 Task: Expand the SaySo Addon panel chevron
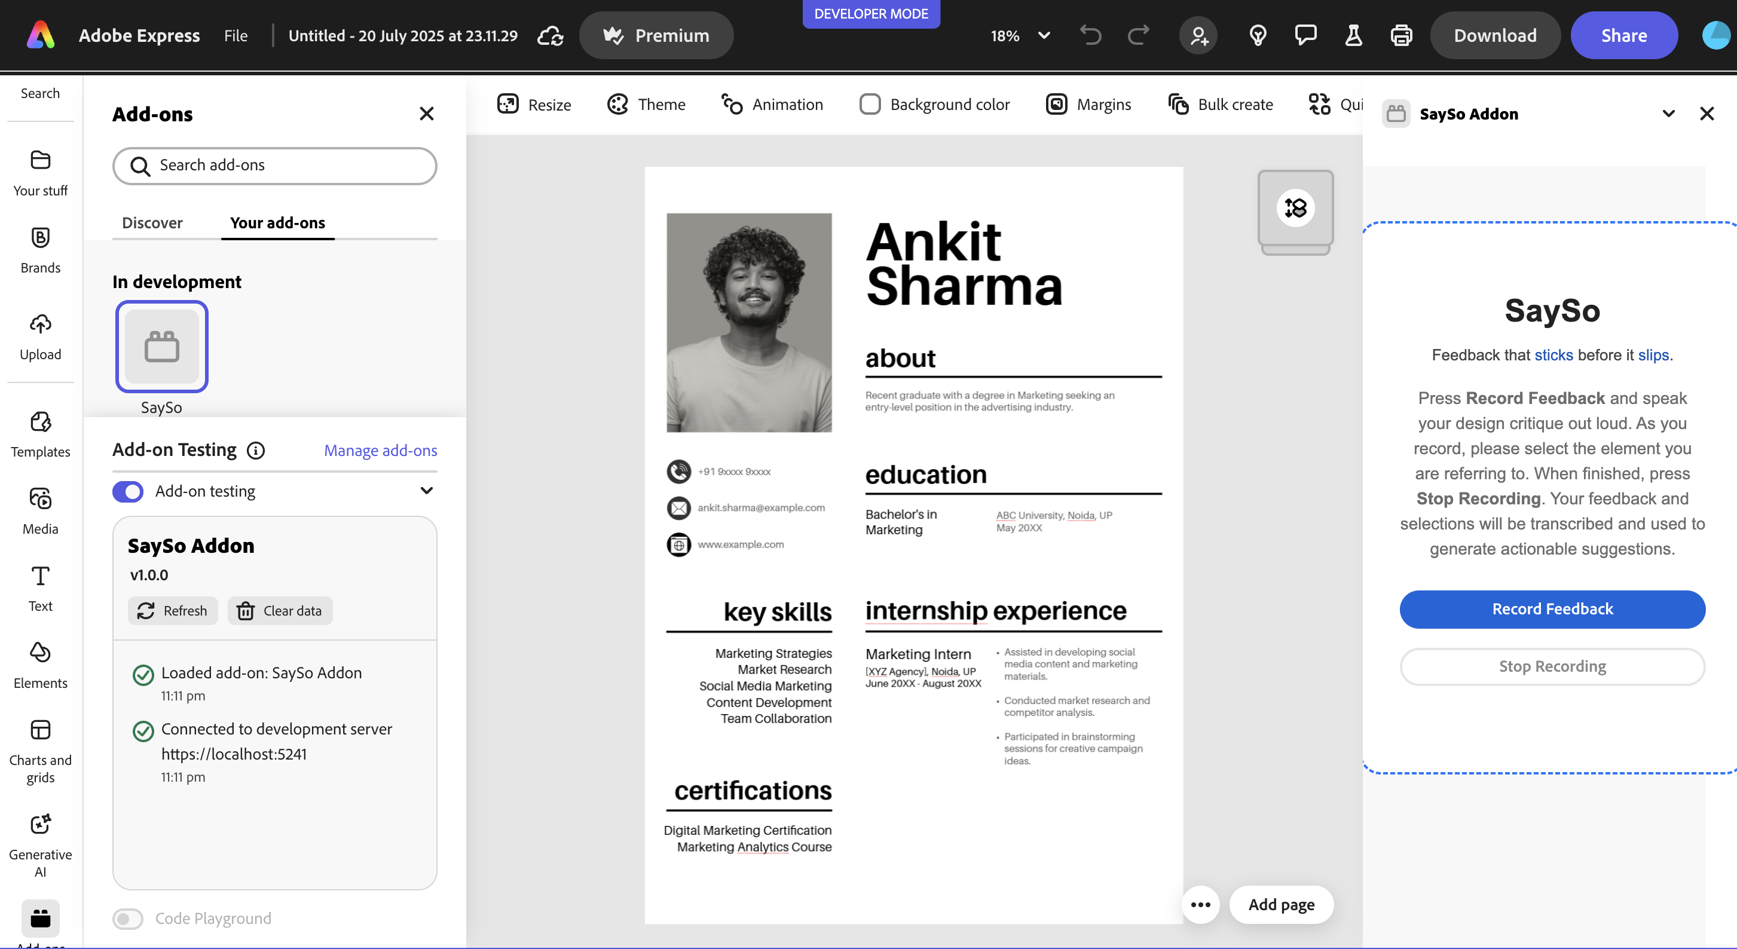coord(1668,114)
